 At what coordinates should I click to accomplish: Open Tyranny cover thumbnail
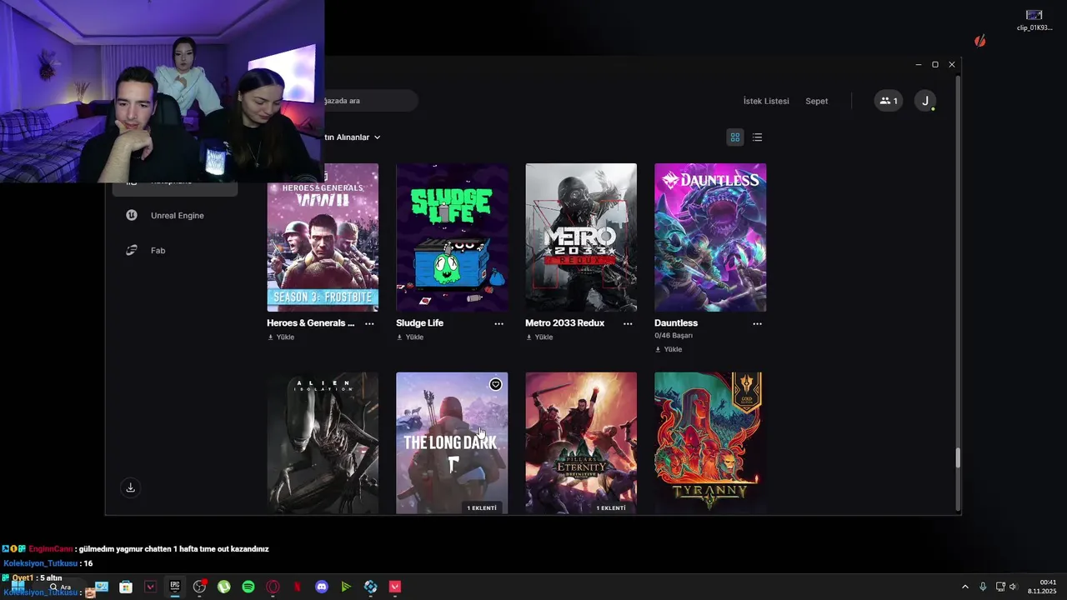(710, 443)
